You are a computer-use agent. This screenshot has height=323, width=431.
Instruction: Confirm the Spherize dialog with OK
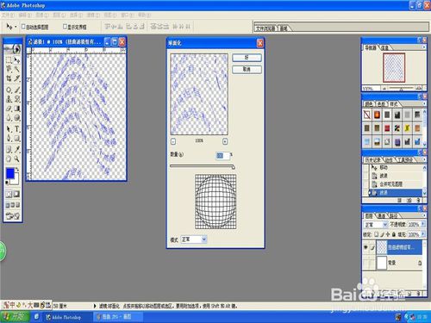coord(247,58)
